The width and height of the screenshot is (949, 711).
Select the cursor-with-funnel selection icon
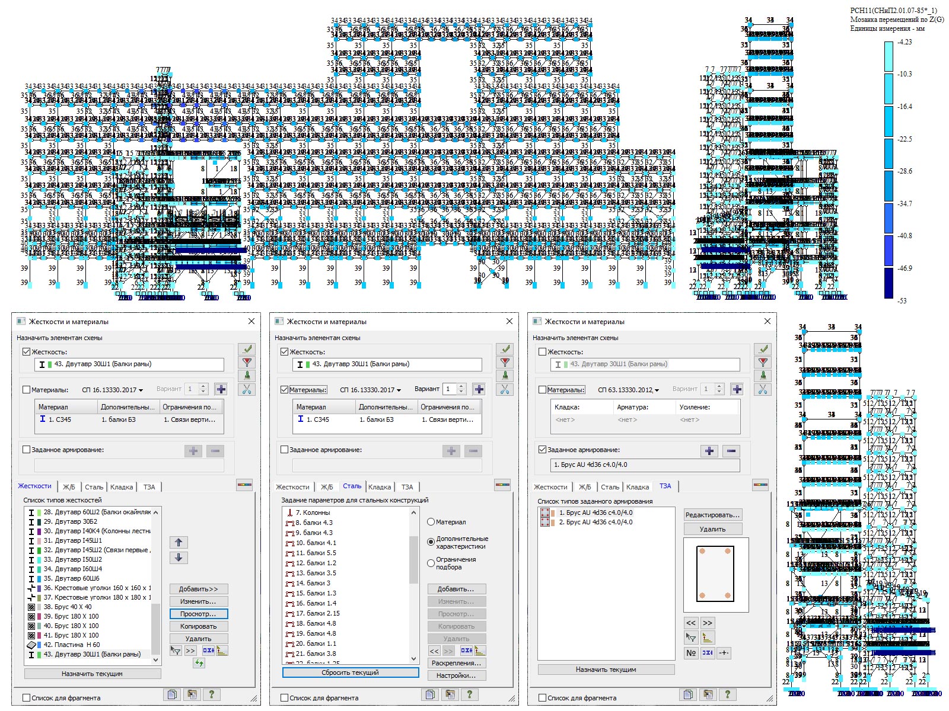(x=176, y=651)
